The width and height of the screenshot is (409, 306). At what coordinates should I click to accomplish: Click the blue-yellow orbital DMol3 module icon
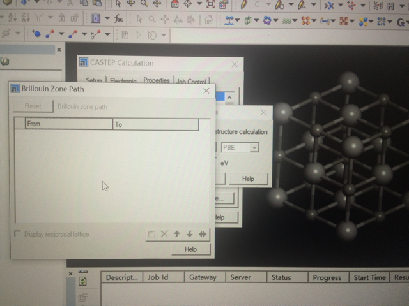coord(363,22)
